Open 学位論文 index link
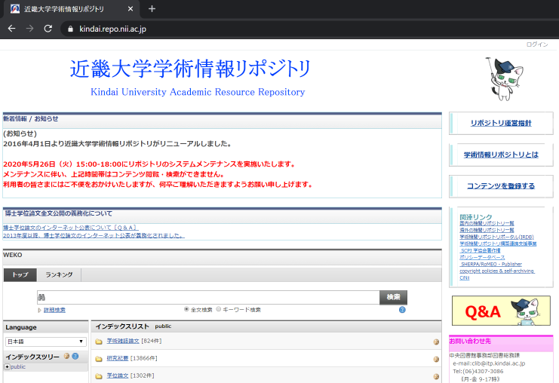This screenshot has width=559, height=383. tap(117, 375)
